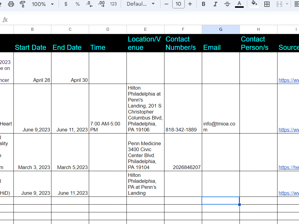Viewport: 299px width, 224px height.
Task: Click the End Date header cell
Action: pos(70,43)
